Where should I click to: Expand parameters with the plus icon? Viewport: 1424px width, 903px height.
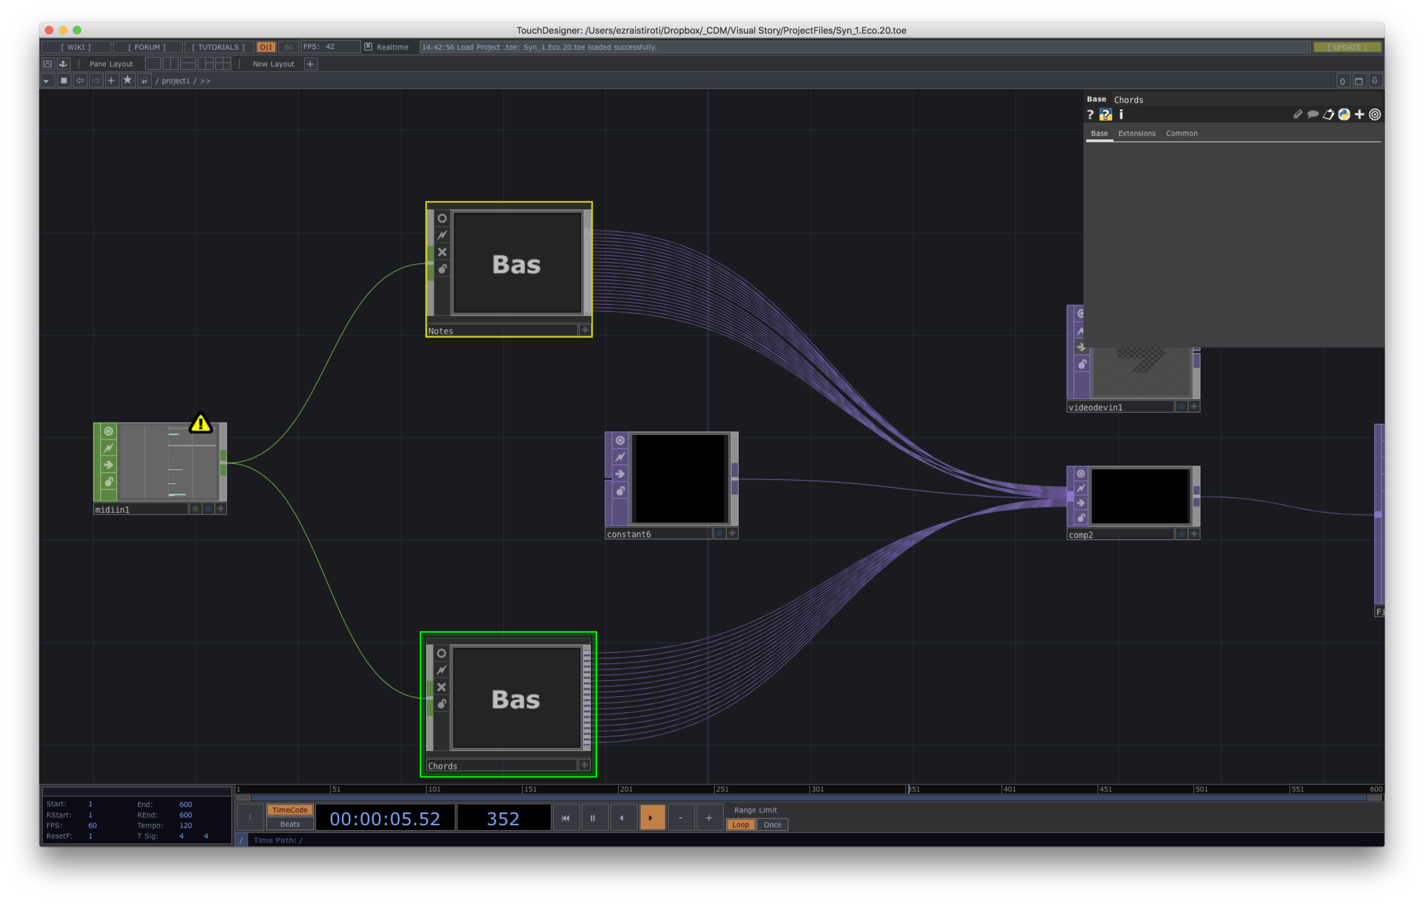point(1359,114)
